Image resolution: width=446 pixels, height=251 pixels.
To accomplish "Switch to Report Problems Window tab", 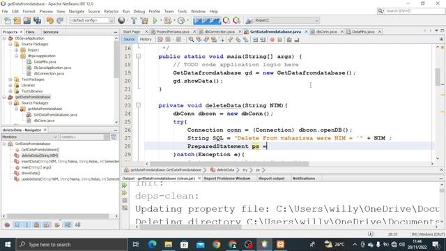I will click(x=227, y=178).
